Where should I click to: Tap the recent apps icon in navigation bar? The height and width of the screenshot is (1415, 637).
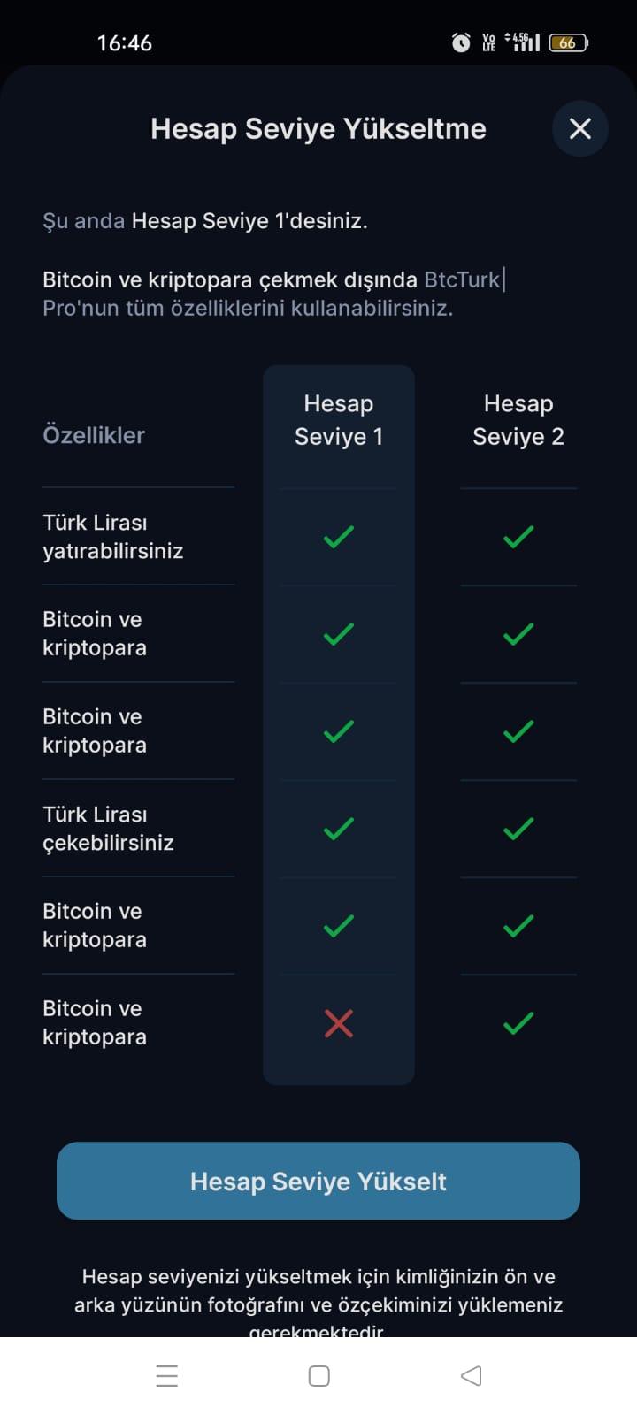pos(166,1376)
